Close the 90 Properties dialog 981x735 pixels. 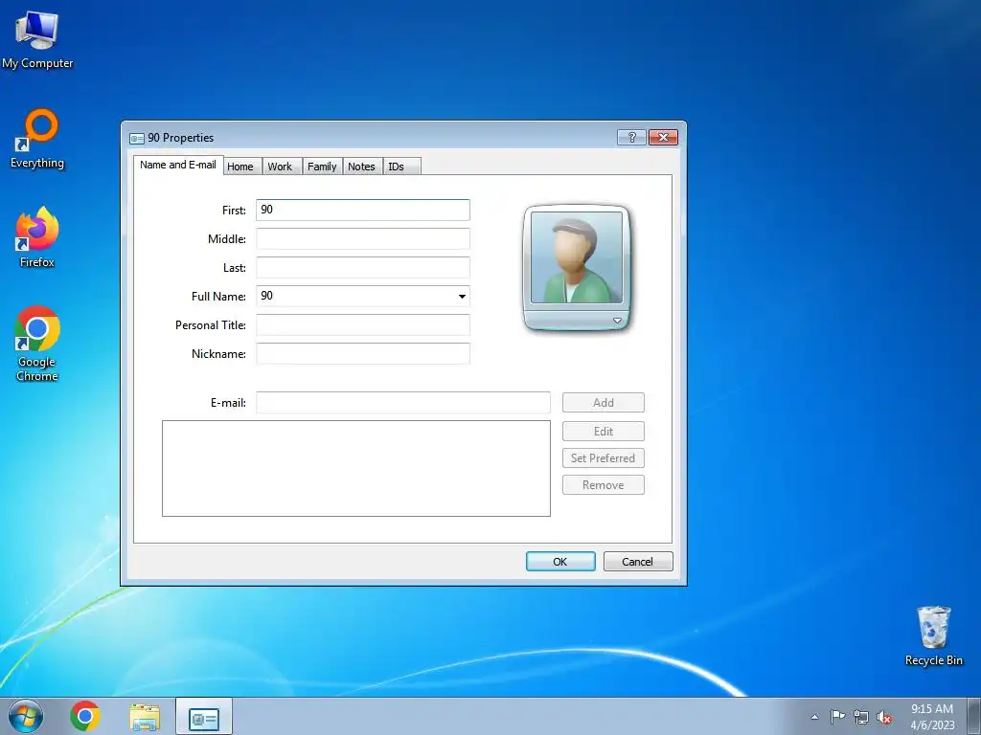tap(663, 137)
